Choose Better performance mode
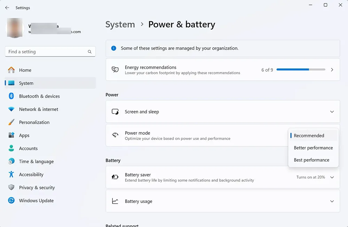The image size is (348, 227). pos(313,148)
